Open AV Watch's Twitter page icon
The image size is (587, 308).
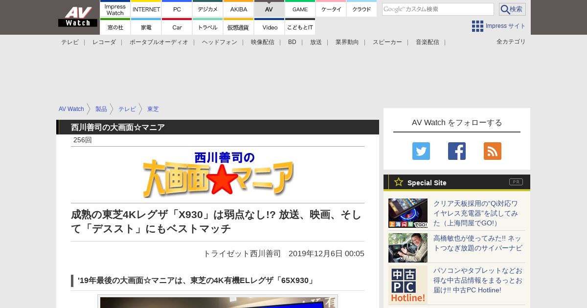pyautogui.click(x=421, y=151)
